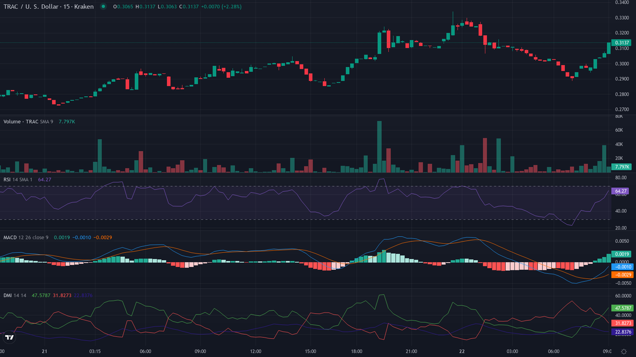Select the MACD 12 26 close 9 legend
This screenshot has height=357, width=636.
[x=26, y=237]
